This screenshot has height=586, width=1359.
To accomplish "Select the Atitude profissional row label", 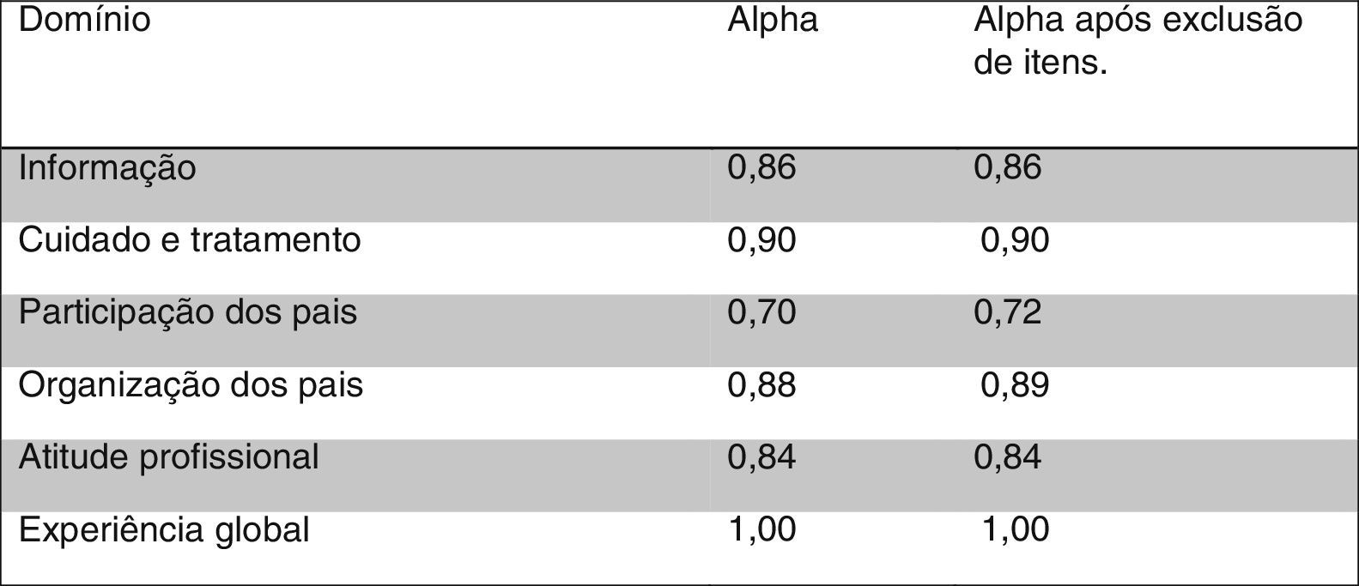I will (x=168, y=456).
